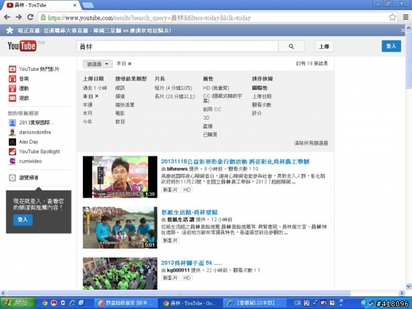
Task: Open video 20131118公益彩券形象行銷活動 title
Action: [235, 162]
